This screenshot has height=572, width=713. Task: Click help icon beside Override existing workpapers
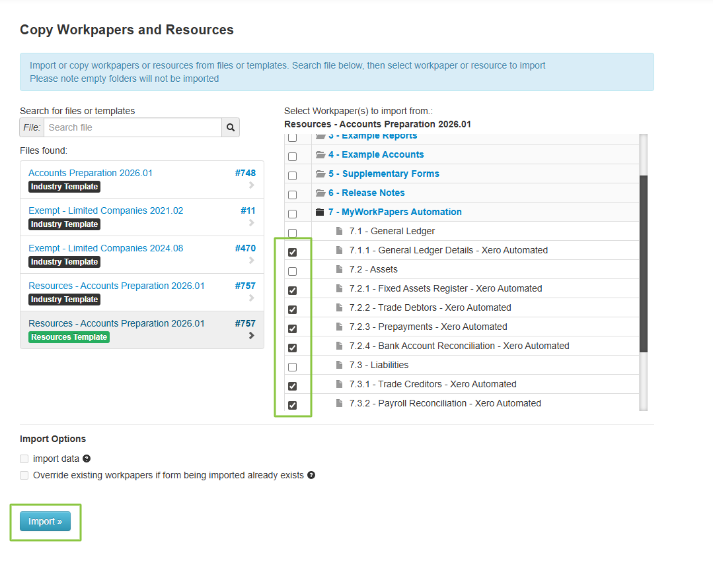pyautogui.click(x=311, y=475)
